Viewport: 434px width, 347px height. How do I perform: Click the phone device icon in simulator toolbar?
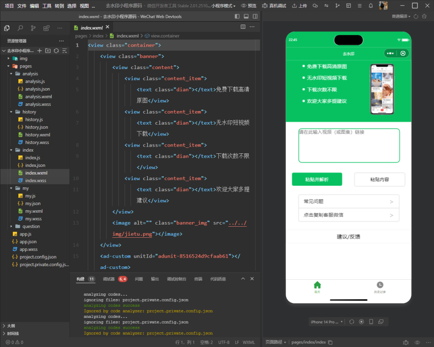371,322
